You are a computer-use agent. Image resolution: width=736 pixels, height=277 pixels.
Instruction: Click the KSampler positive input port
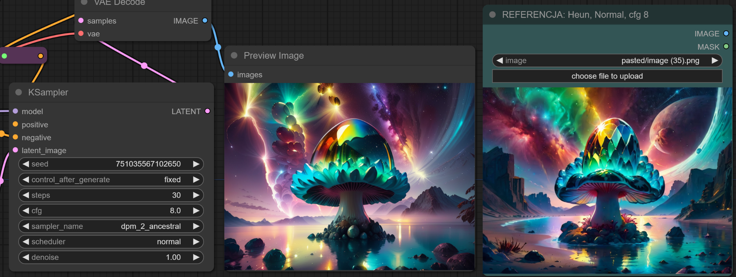(15, 124)
